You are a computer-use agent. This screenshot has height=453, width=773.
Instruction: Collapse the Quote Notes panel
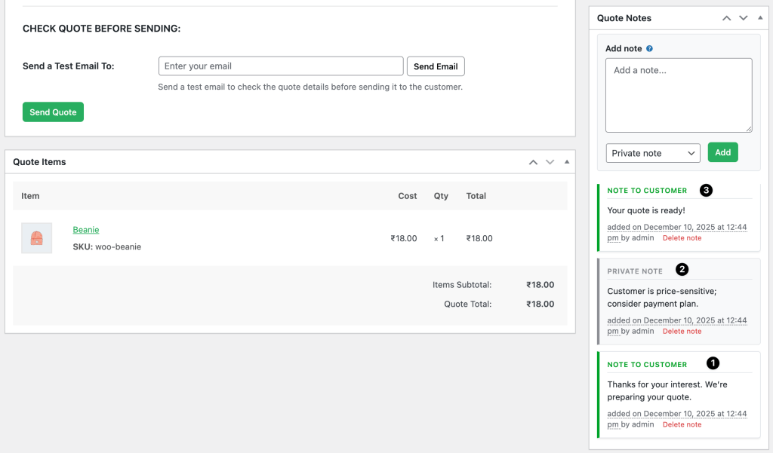pyautogui.click(x=760, y=17)
